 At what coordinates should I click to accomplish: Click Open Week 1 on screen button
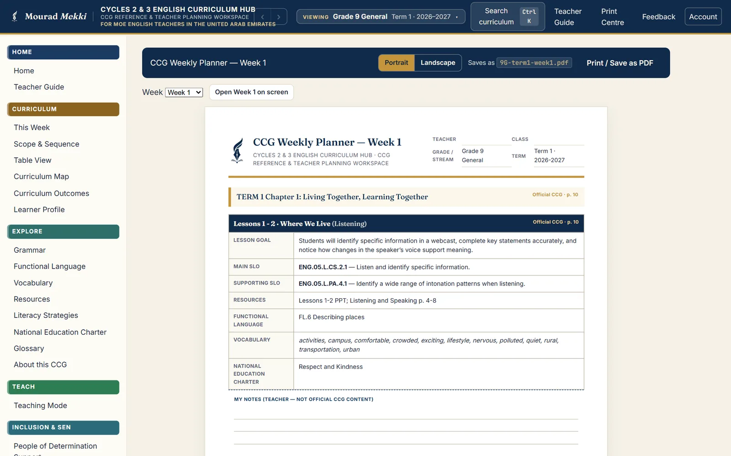251,92
